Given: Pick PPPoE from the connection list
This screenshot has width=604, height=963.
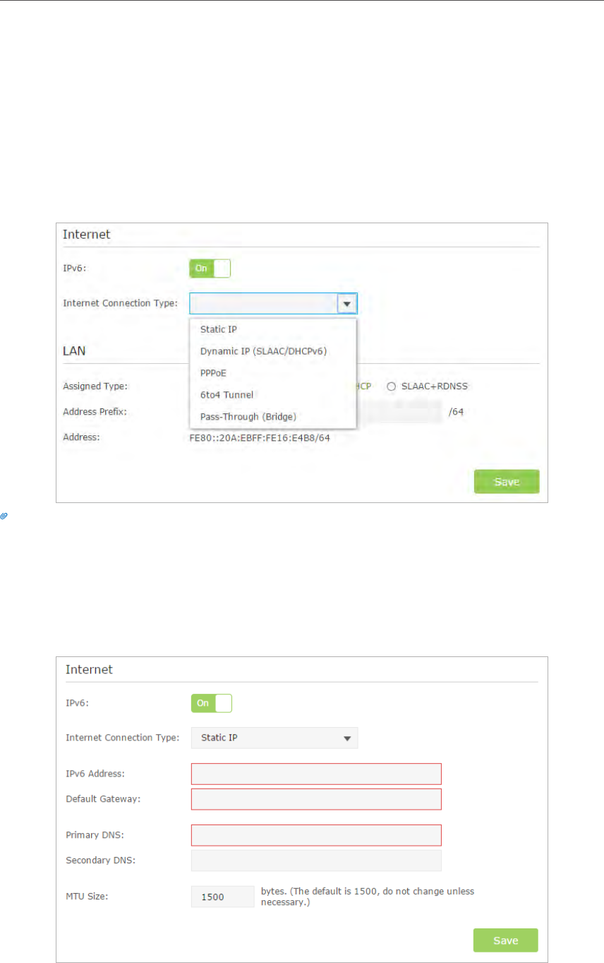Looking at the screenshot, I should [x=213, y=372].
